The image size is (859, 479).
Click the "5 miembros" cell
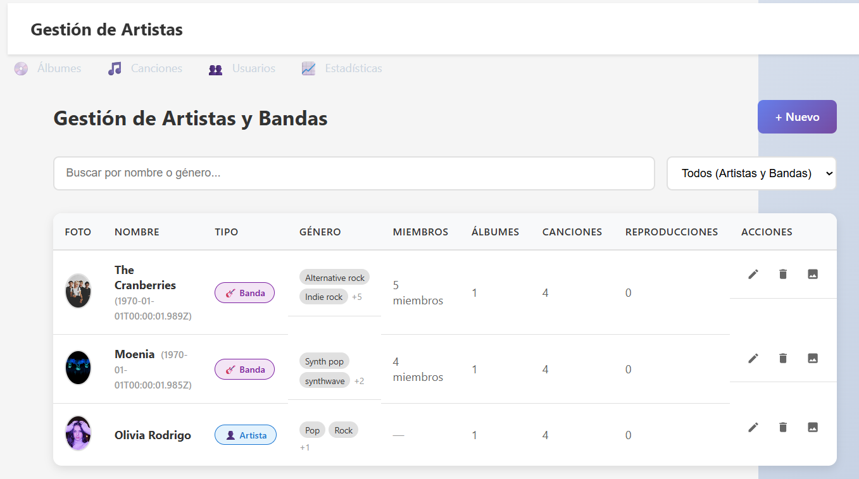tap(418, 292)
